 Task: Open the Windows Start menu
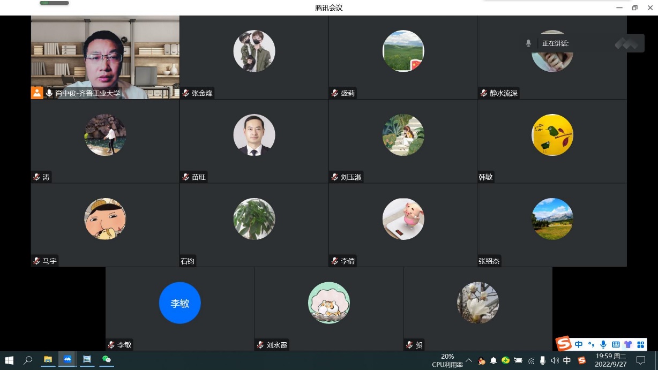pyautogui.click(x=9, y=360)
